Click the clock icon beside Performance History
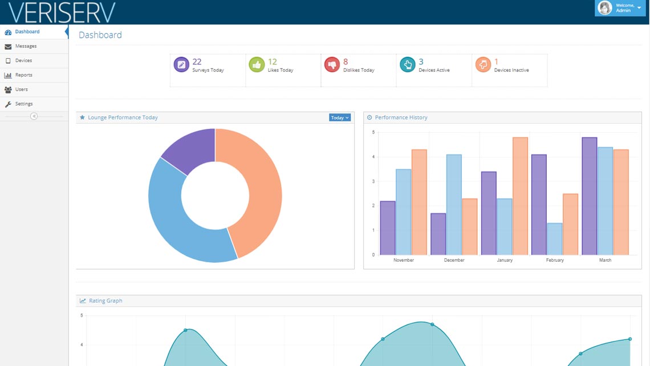 pyautogui.click(x=369, y=117)
